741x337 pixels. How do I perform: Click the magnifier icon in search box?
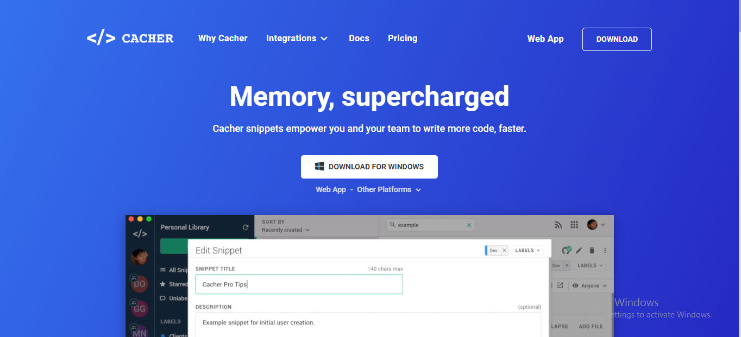(392, 225)
